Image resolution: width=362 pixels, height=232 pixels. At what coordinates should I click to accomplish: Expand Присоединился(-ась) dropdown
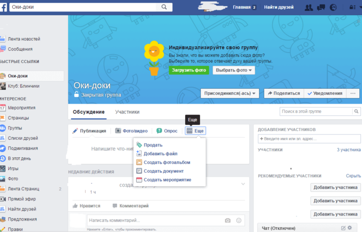point(230,93)
